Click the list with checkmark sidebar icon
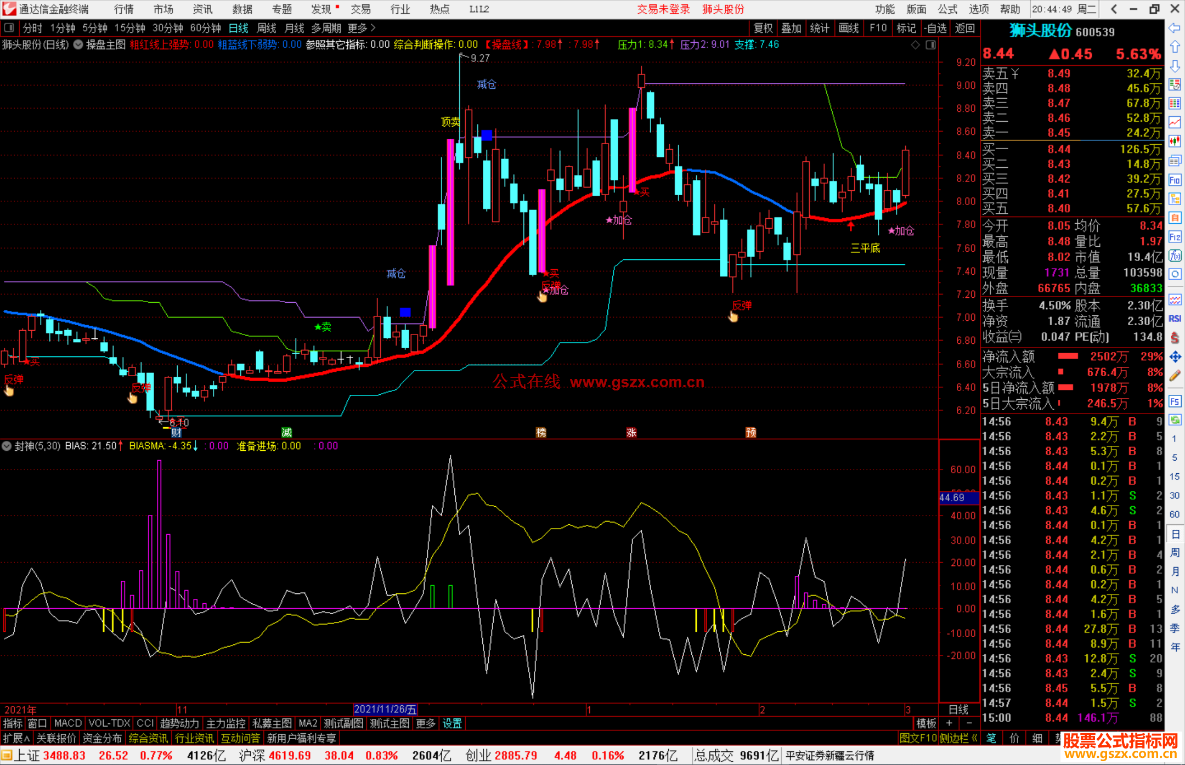 (x=1175, y=84)
